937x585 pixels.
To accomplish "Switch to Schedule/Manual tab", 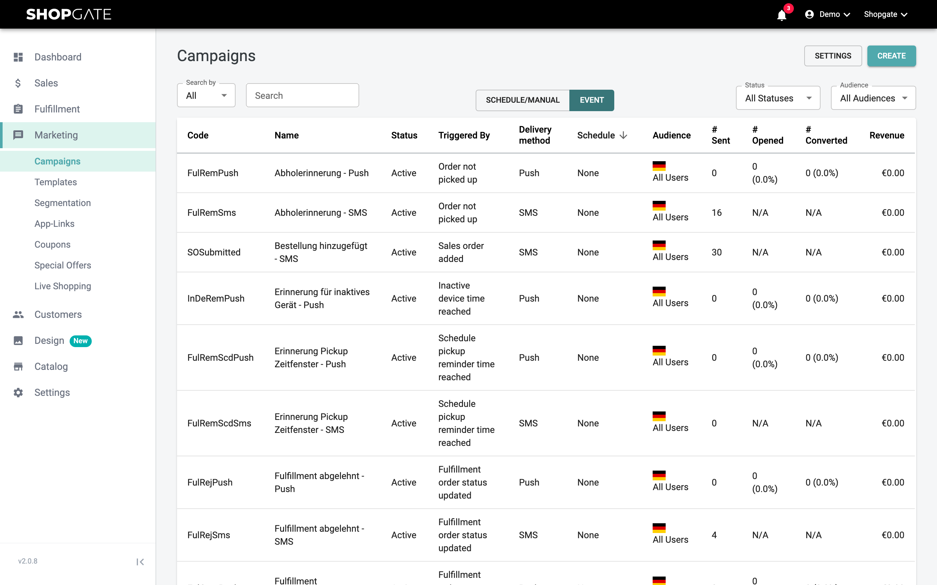I will pos(523,100).
